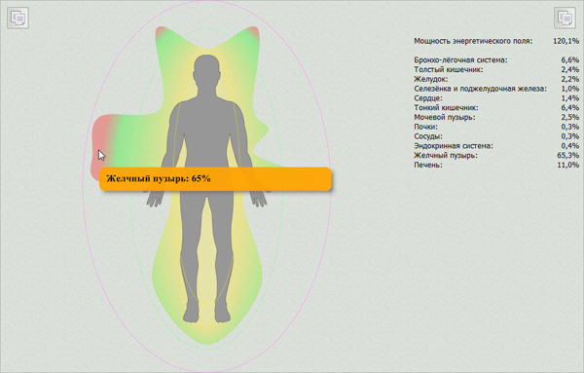Click the Почки row
This screenshot has width=584, height=373.
[496, 127]
